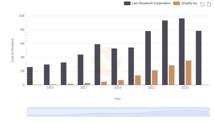Click the Shopify bar for 2022
Image resolution: width=214 pixels, height=123 pixels.
(171, 75)
